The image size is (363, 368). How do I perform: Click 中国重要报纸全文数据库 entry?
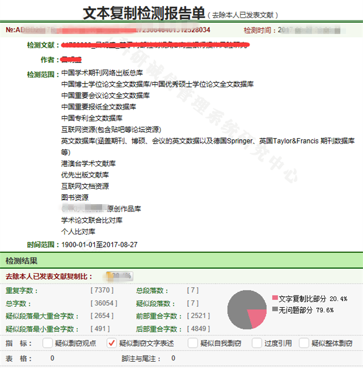(x=99, y=107)
